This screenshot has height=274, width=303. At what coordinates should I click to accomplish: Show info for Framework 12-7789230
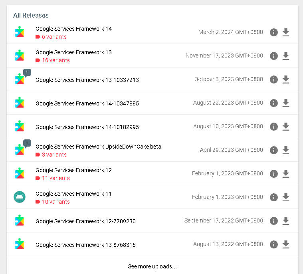point(273,221)
